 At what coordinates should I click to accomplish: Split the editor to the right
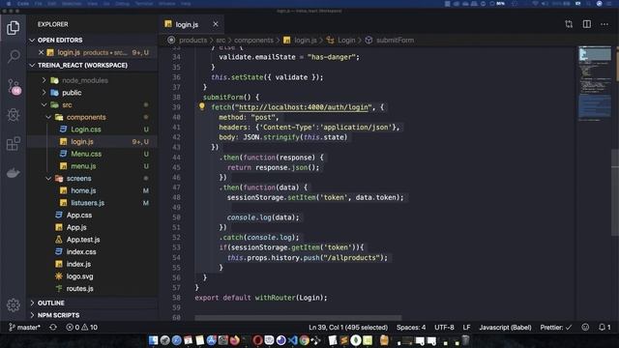[x=587, y=24]
